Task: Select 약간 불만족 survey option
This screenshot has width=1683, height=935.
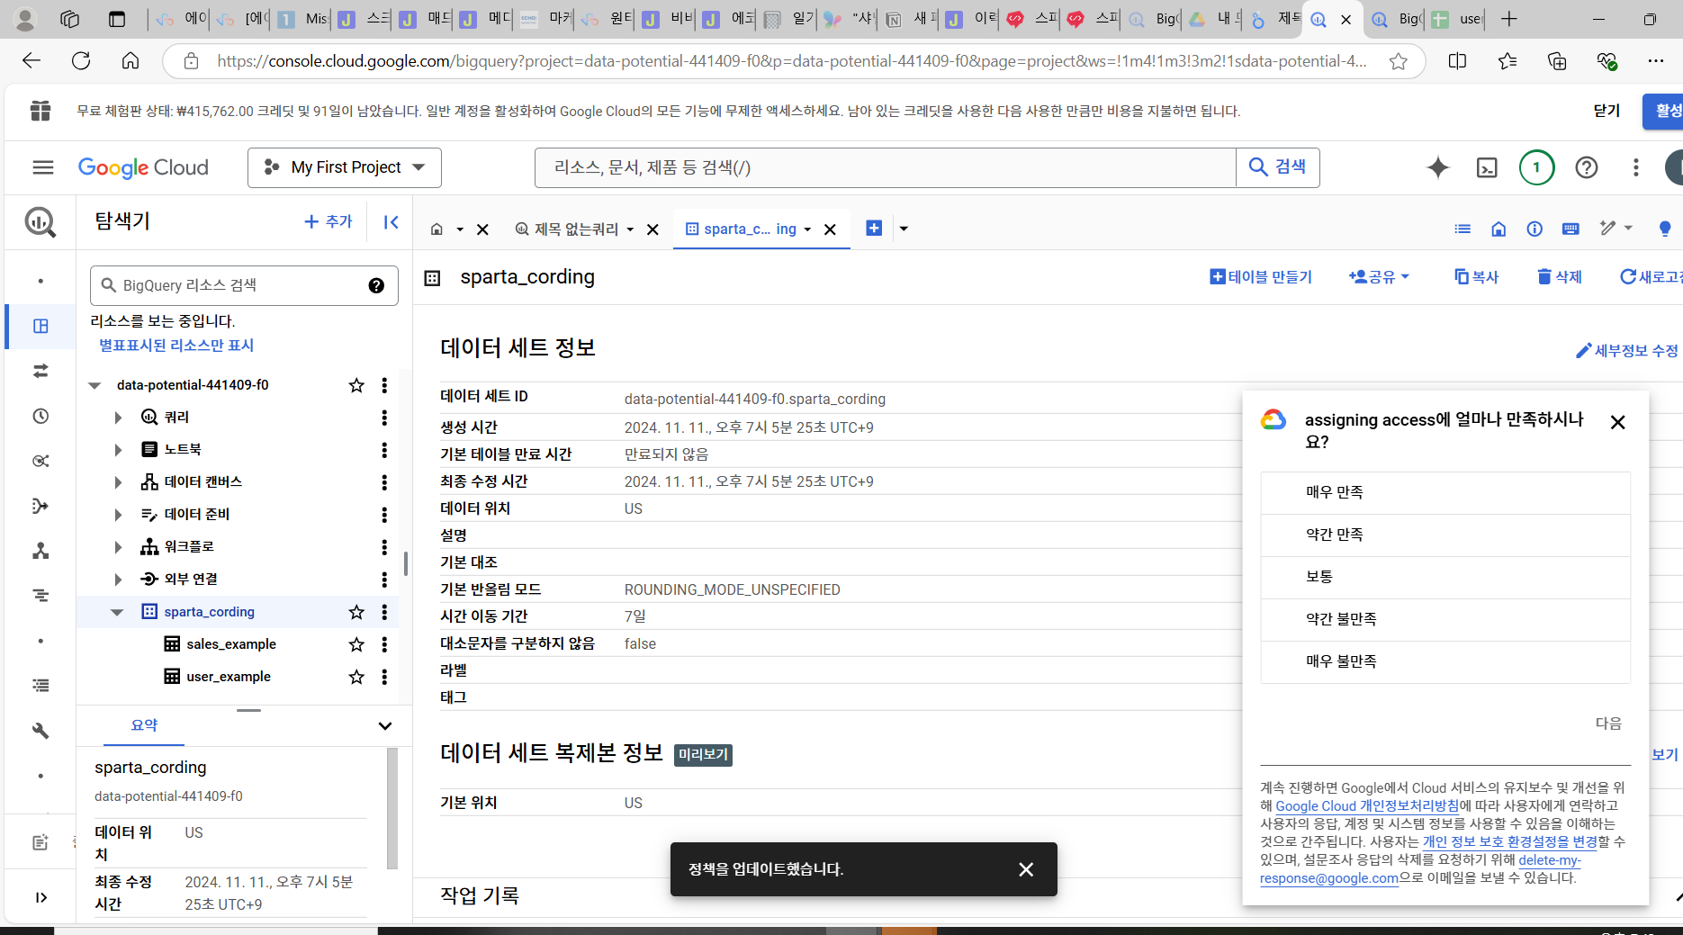Action: pos(1445,619)
